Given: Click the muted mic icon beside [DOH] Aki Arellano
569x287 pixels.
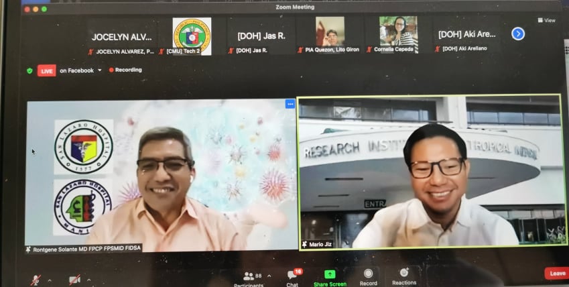Looking at the screenshot, I should [437, 49].
